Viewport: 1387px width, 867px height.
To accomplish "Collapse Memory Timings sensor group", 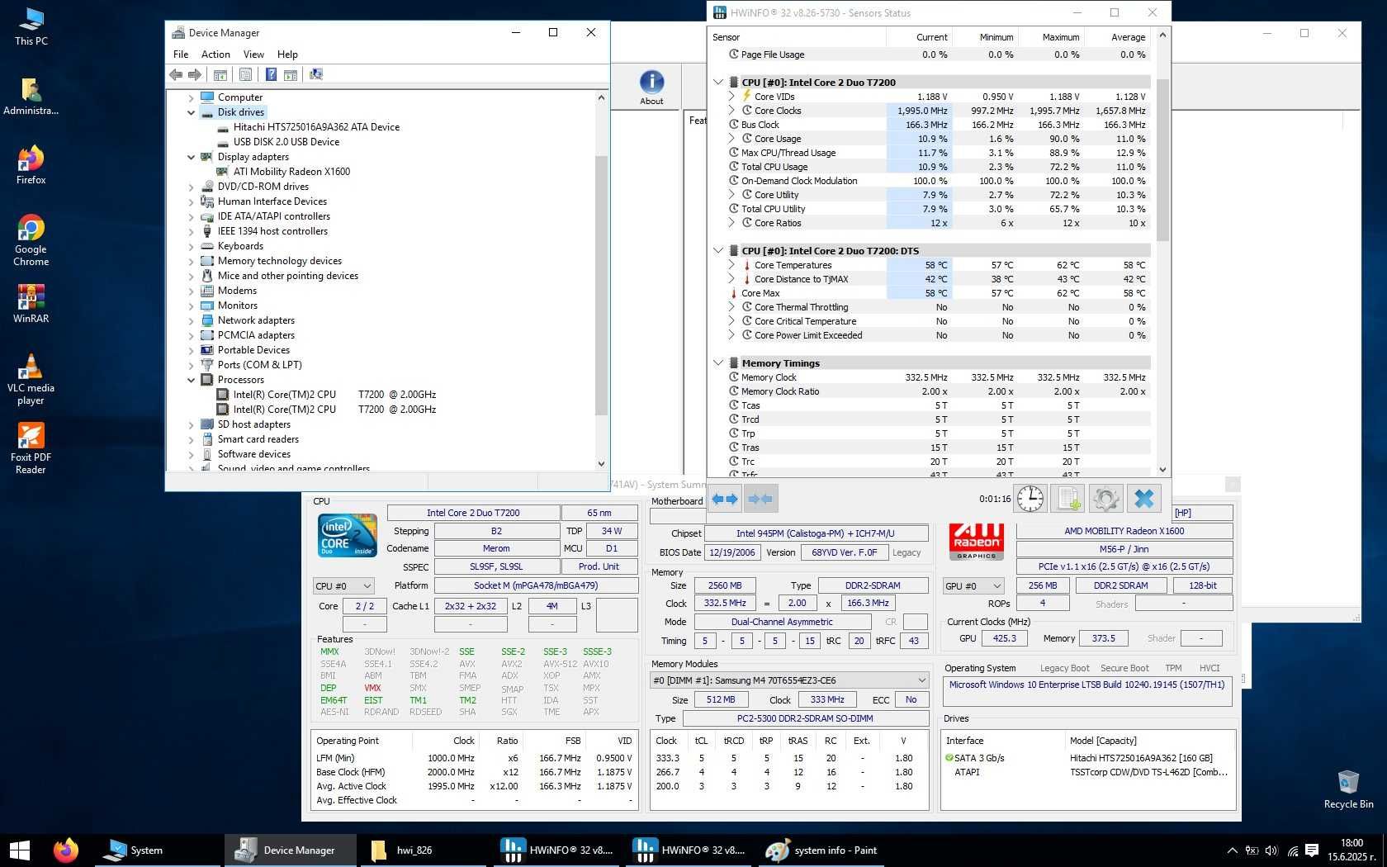I will coord(718,363).
